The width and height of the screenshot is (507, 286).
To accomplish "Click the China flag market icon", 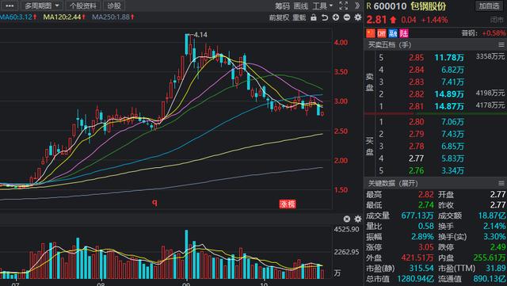I will tap(371, 33).
